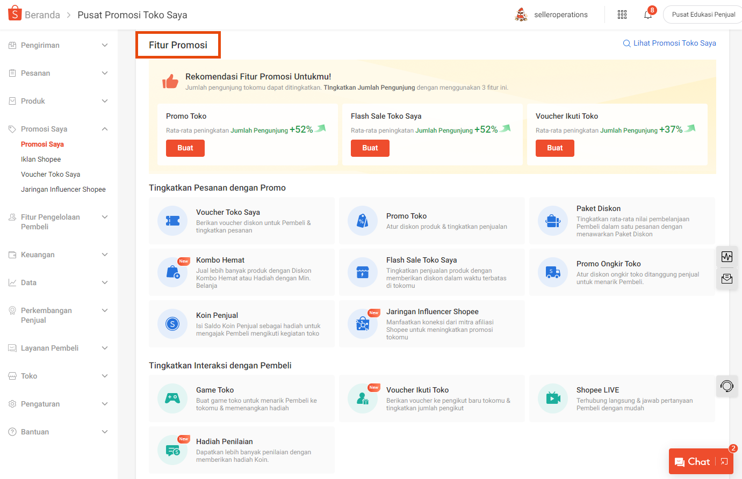Click the Tingkatkan Pesanan dengan Promo heading
Image resolution: width=742 pixels, height=479 pixels.
[217, 188]
